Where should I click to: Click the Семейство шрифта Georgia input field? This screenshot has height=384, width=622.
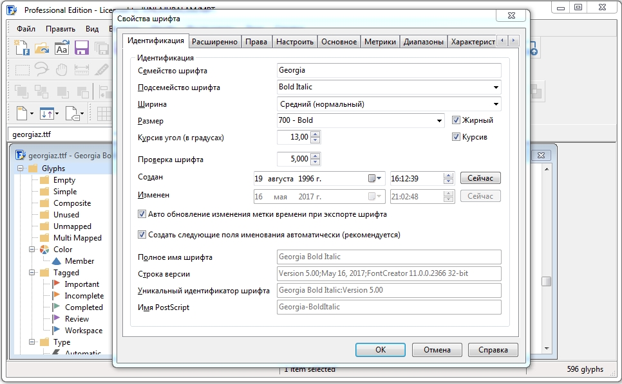pos(389,71)
